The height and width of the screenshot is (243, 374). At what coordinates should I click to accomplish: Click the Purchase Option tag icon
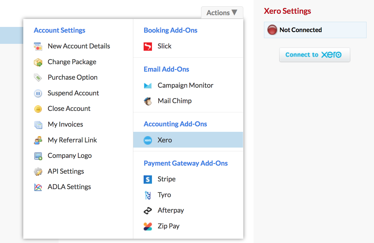click(x=38, y=77)
